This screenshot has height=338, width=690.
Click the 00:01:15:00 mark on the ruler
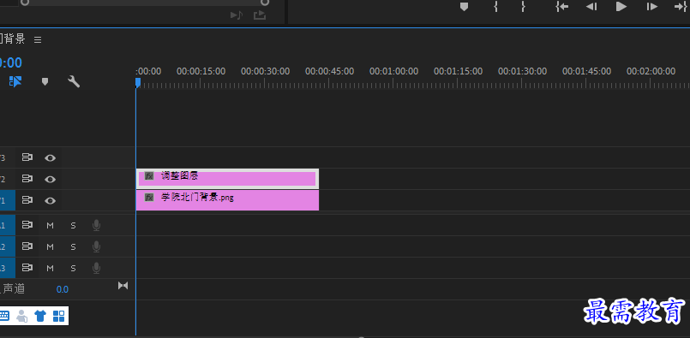pyautogui.click(x=458, y=71)
